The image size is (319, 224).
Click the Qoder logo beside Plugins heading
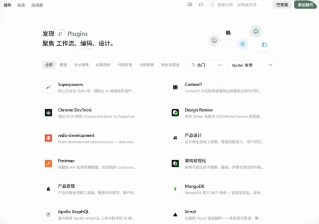pyautogui.click(x=61, y=34)
